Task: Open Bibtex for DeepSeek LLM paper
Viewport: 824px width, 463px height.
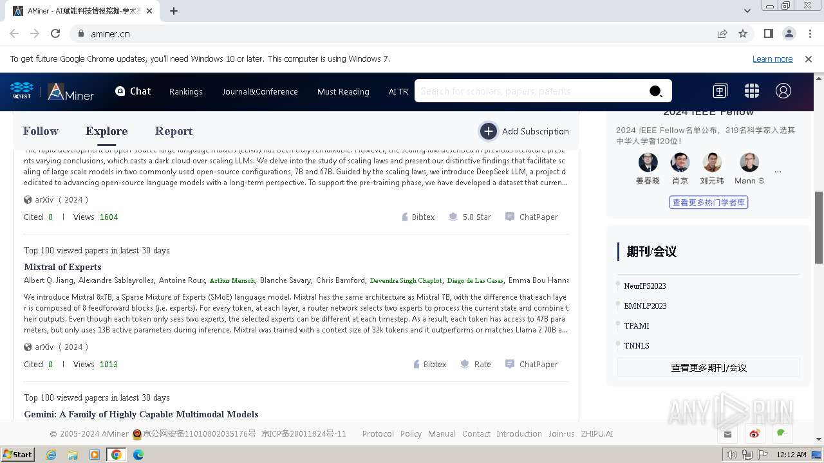Action: click(418, 217)
